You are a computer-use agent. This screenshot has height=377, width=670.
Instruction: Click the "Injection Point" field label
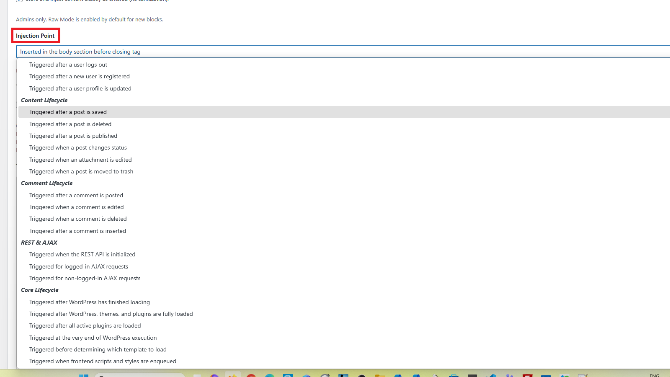(x=35, y=36)
